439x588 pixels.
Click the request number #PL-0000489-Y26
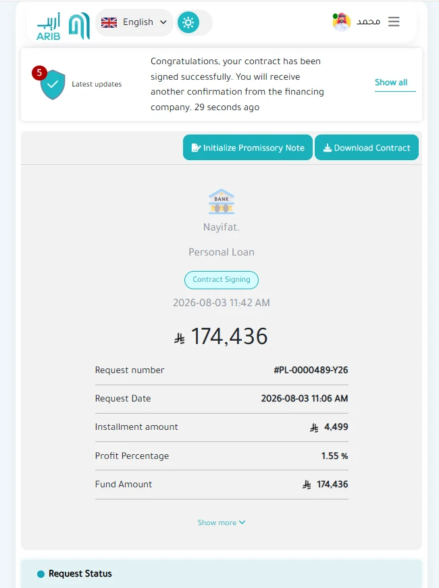click(x=311, y=370)
